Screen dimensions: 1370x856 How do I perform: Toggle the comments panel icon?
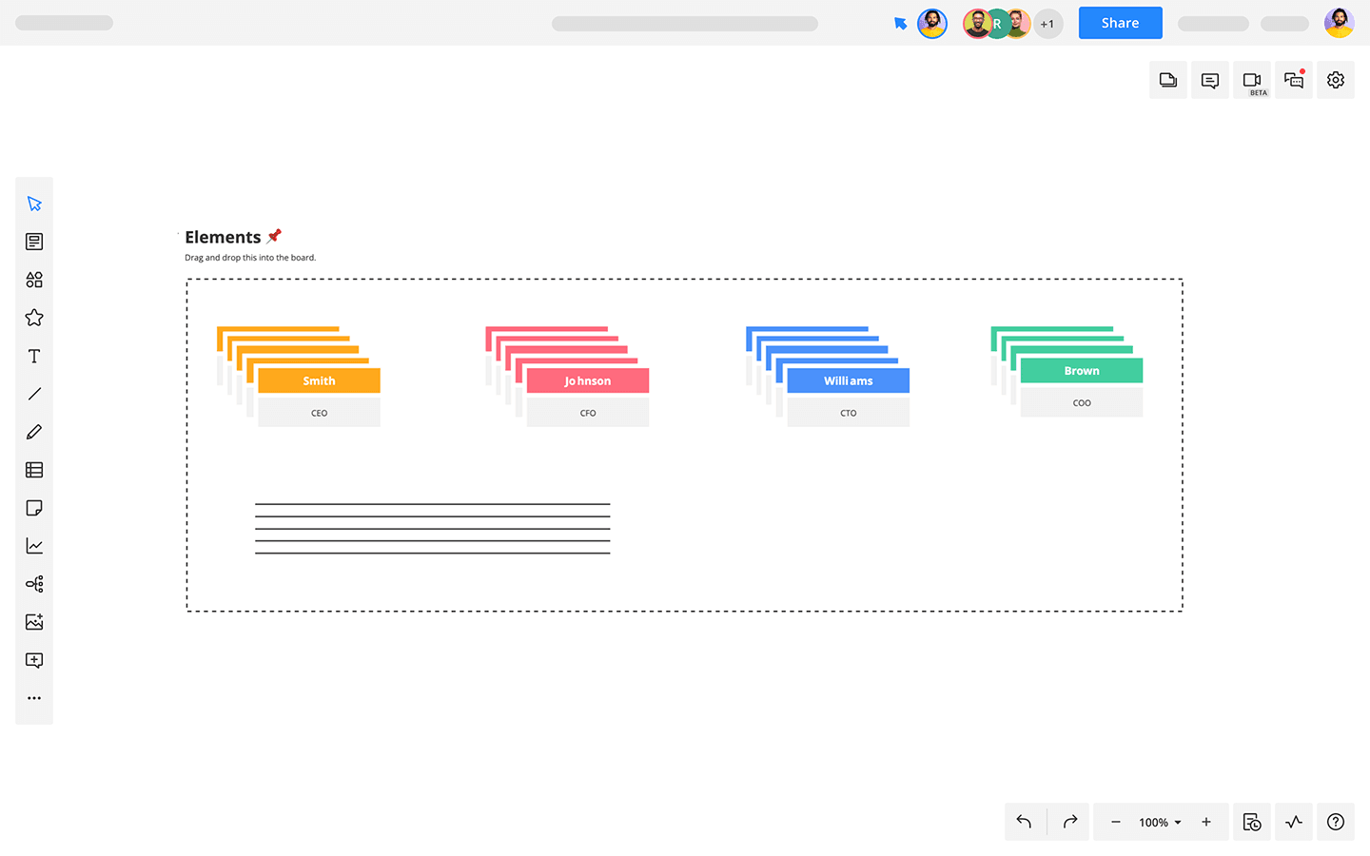[x=1210, y=81]
